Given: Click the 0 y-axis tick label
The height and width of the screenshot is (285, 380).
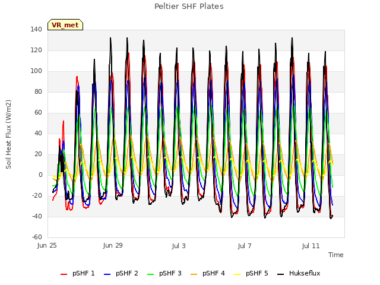Looking at the screenshot, I should coord(40,175).
